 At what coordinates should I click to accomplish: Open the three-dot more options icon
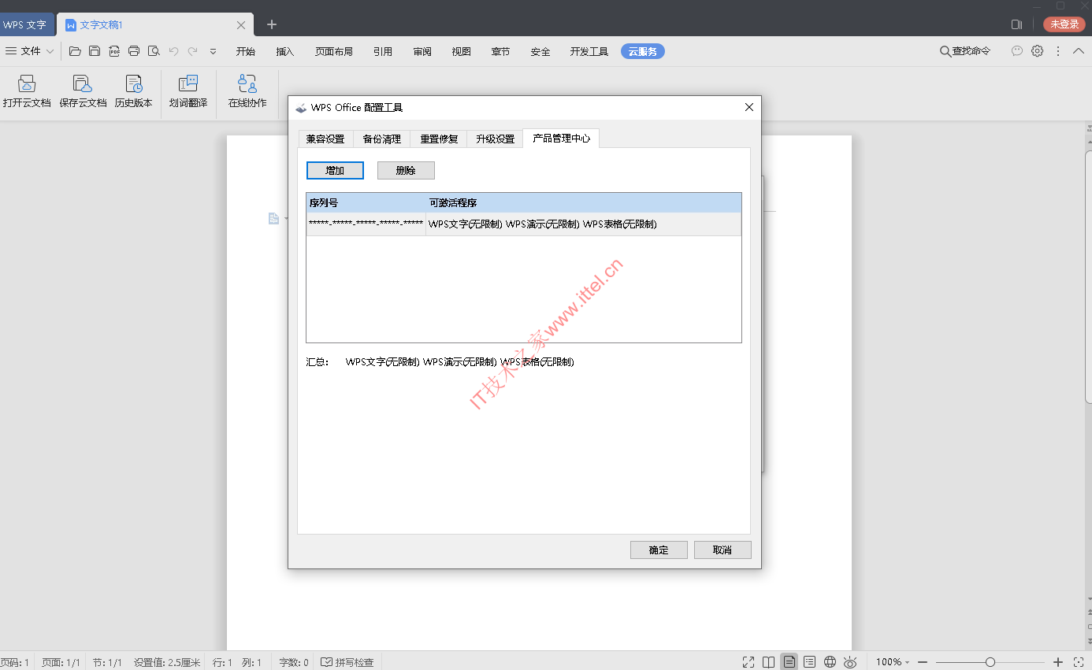point(1057,51)
